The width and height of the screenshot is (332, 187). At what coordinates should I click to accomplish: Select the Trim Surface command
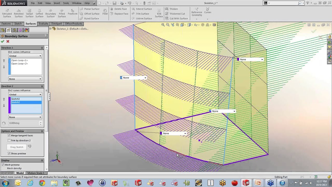(x=140, y=14)
